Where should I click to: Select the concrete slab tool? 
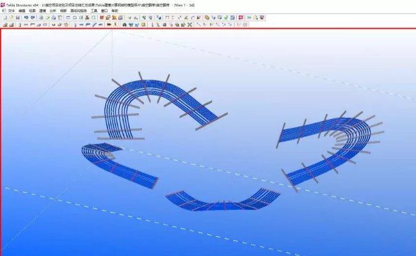coord(39,25)
